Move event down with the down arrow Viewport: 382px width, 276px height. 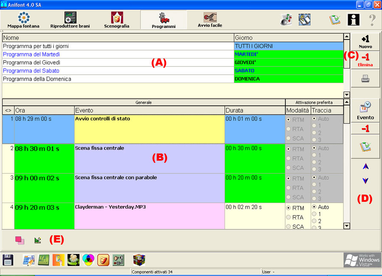(x=365, y=181)
